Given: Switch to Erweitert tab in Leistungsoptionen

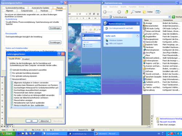Looking at the screenshot, I should [26, 59].
